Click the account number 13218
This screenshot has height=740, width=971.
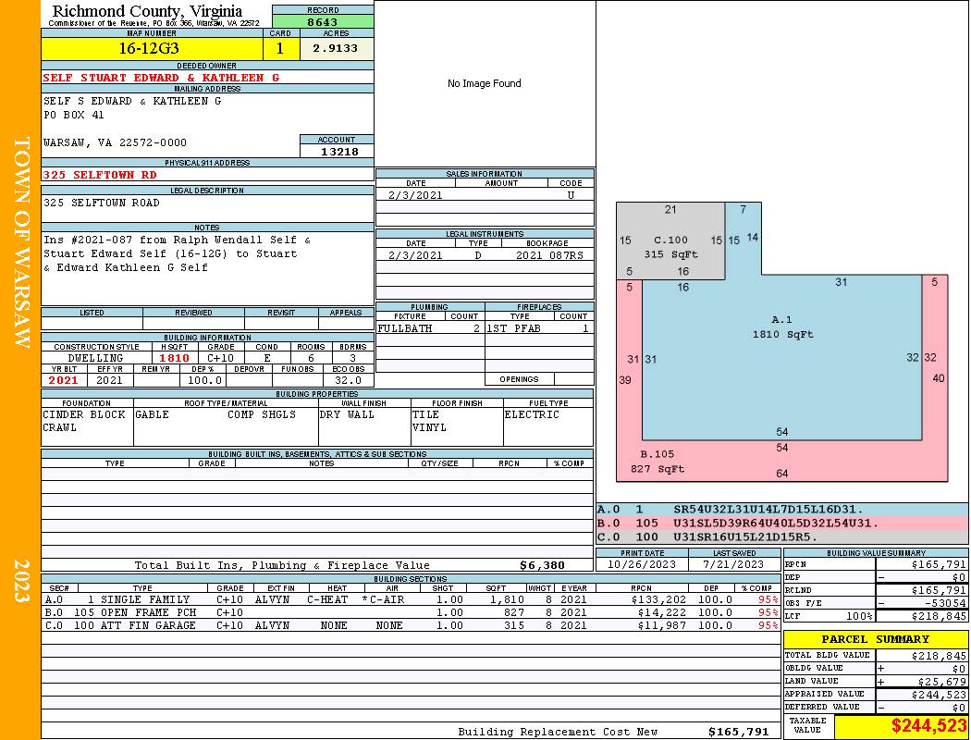(x=338, y=151)
